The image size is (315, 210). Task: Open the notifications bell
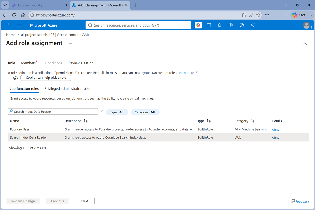[220, 25]
